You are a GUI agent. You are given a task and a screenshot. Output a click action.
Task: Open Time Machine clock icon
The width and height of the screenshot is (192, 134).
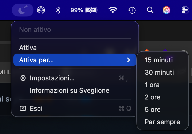(132, 10)
